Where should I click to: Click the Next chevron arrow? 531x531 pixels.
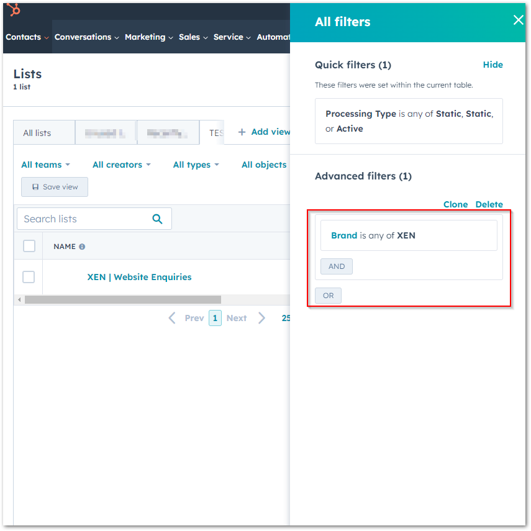click(x=261, y=317)
